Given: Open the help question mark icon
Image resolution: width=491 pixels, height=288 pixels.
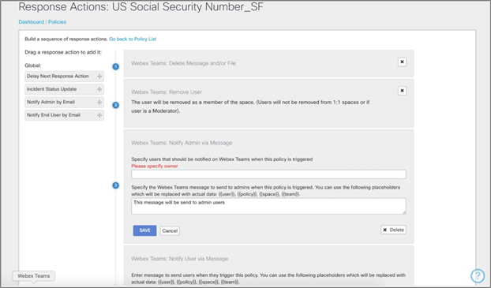Looking at the screenshot, I should pos(478,276).
